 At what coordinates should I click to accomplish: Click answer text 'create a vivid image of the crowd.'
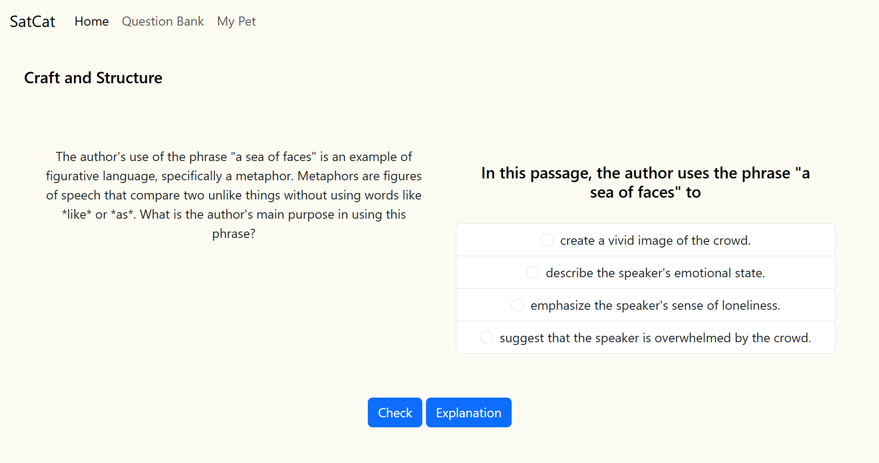tap(655, 241)
